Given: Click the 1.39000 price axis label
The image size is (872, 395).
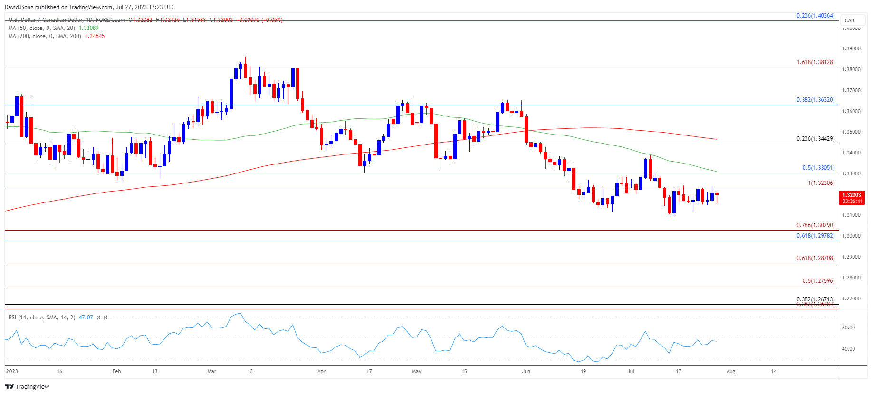Looking at the screenshot, I should 851,48.
